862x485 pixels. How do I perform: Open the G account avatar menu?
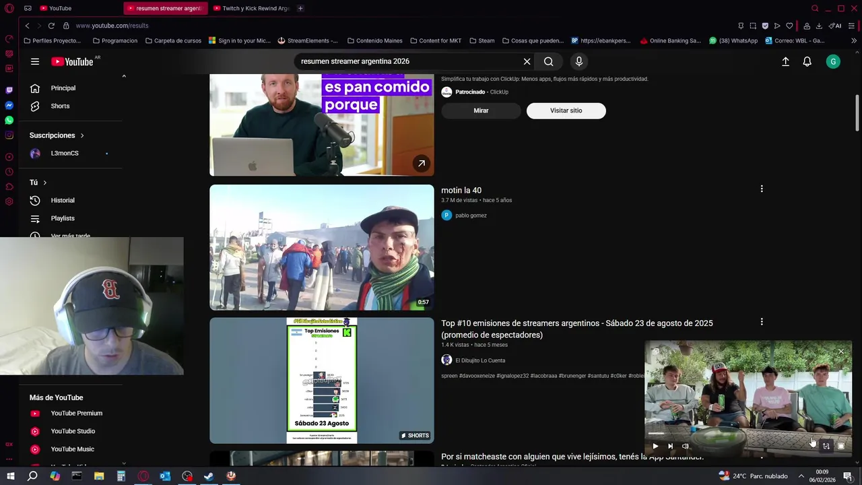833,61
